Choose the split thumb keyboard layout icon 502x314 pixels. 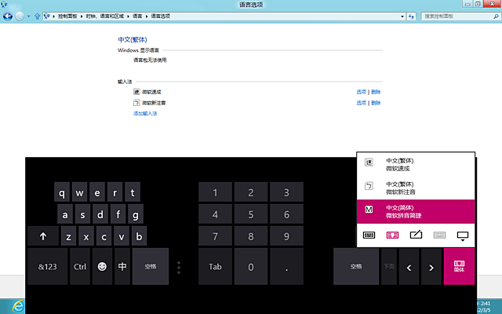[x=392, y=235]
